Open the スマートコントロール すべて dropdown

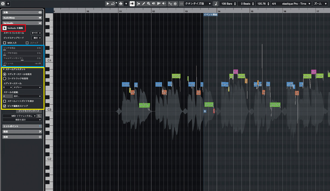[x=36, y=33]
